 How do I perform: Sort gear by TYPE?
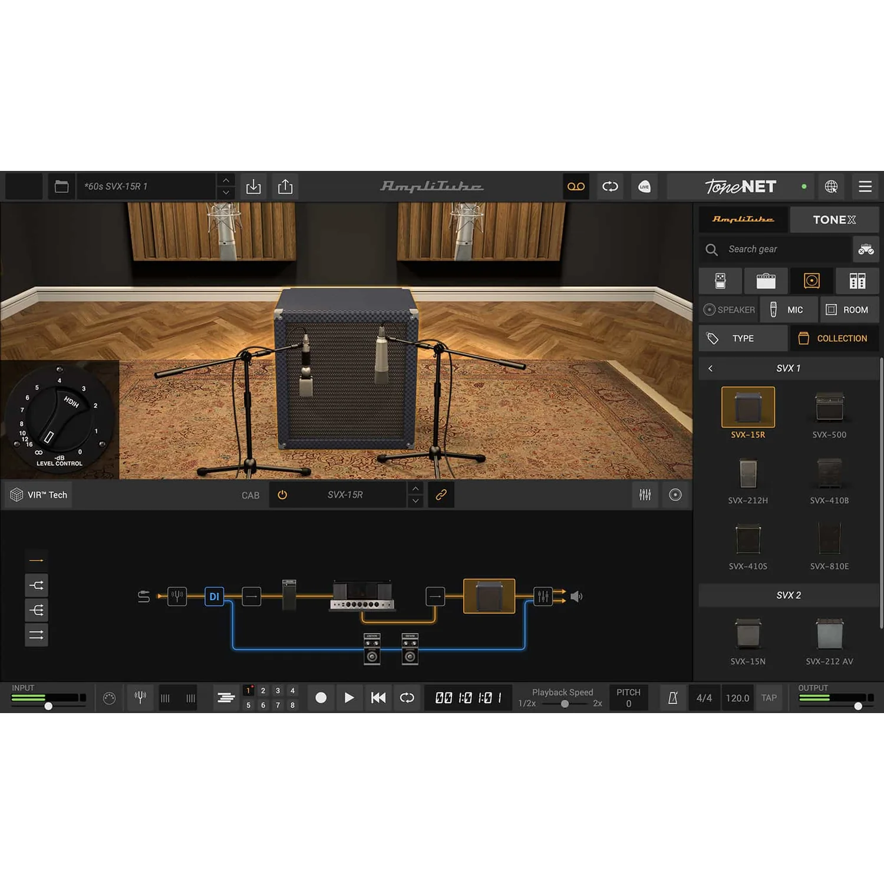743,338
